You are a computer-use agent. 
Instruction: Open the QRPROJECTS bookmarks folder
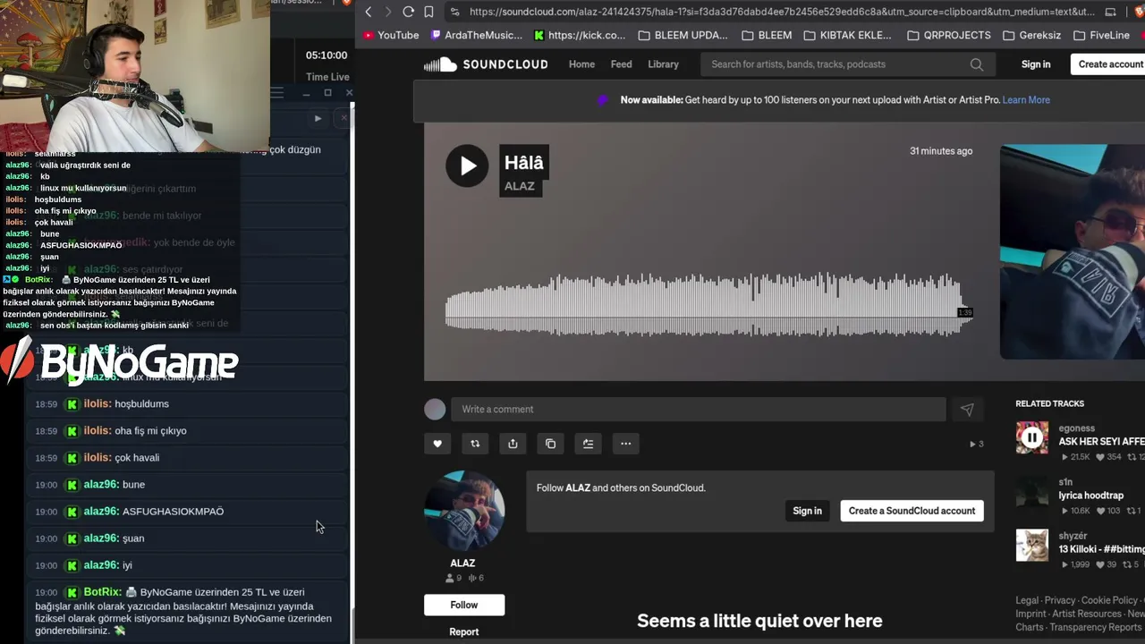(x=949, y=35)
